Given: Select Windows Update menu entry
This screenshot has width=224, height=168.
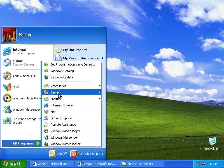Looking at the screenshot, I should click(72, 77).
